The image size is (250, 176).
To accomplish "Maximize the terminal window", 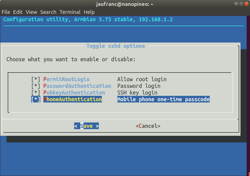I will click(241, 4).
